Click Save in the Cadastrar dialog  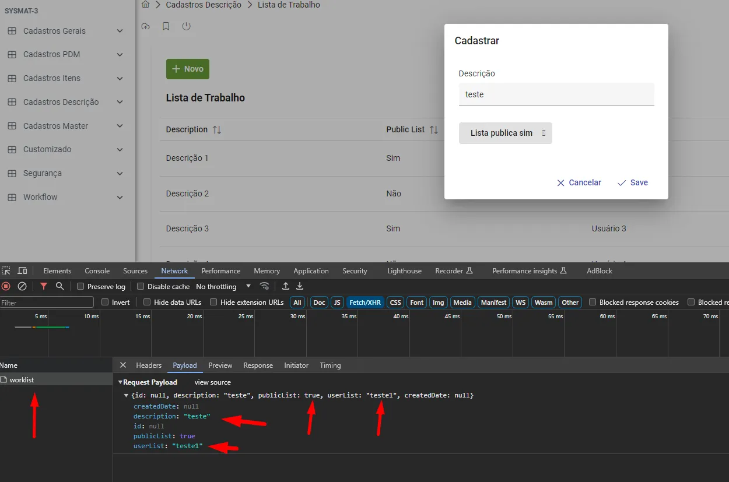click(x=633, y=182)
